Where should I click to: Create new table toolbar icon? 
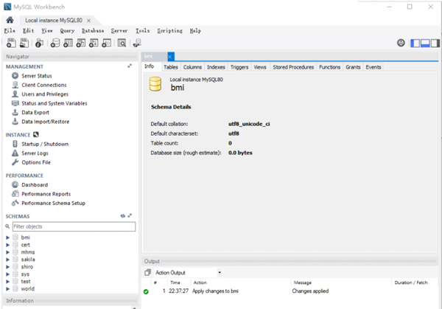(x=68, y=43)
